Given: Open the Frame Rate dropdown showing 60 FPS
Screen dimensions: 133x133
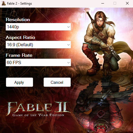Looking at the screenshot, I should (x=38, y=62).
